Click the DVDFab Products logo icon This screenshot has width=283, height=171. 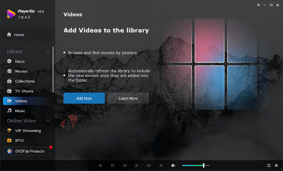[10, 151]
